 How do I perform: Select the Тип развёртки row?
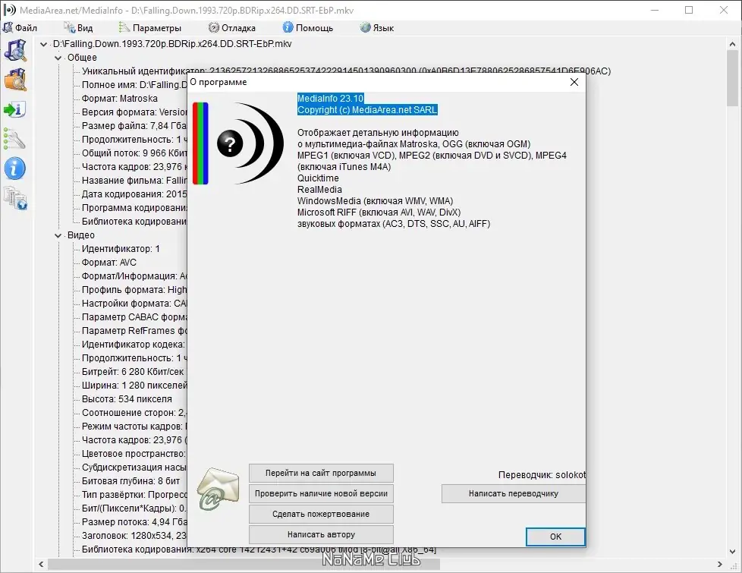point(134,495)
